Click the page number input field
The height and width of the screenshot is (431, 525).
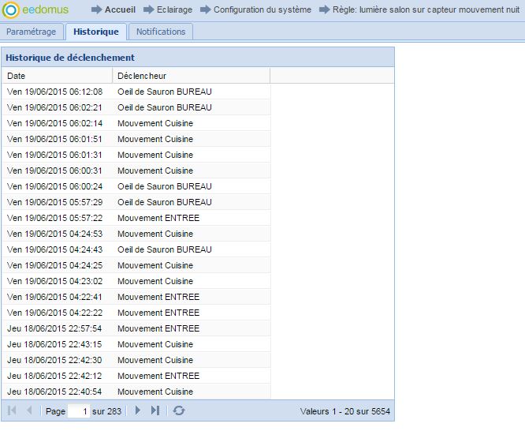coord(79,411)
